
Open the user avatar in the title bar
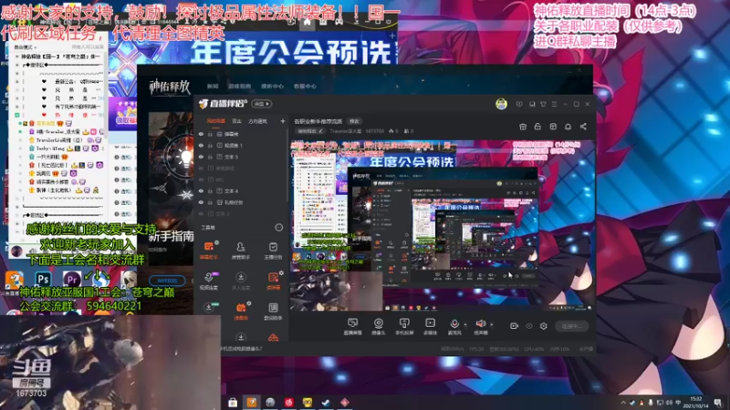click(501, 104)
